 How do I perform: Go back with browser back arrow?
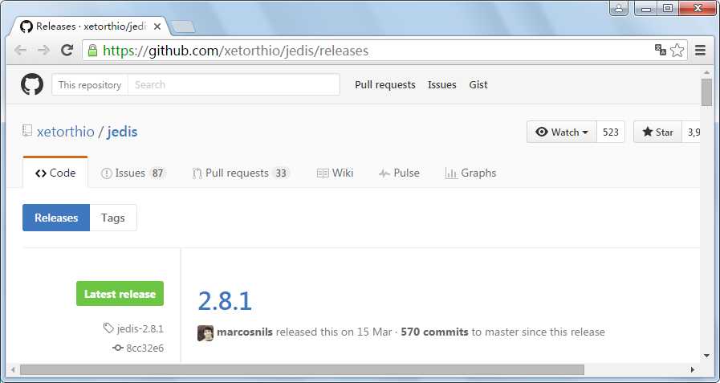pyautogui.click(x=20, y=50)
